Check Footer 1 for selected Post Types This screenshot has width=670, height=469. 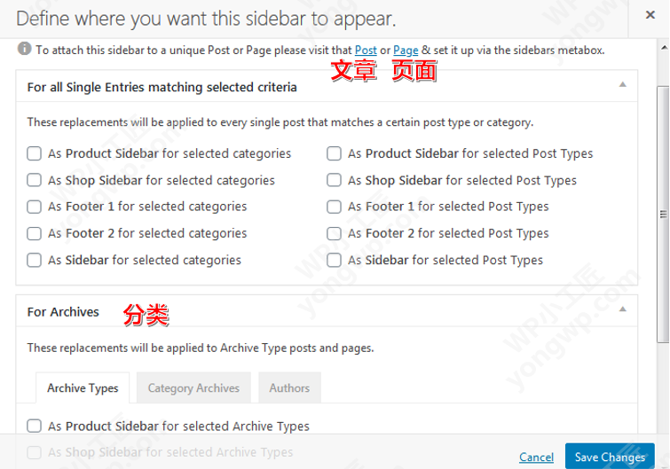tap(335, 207)
